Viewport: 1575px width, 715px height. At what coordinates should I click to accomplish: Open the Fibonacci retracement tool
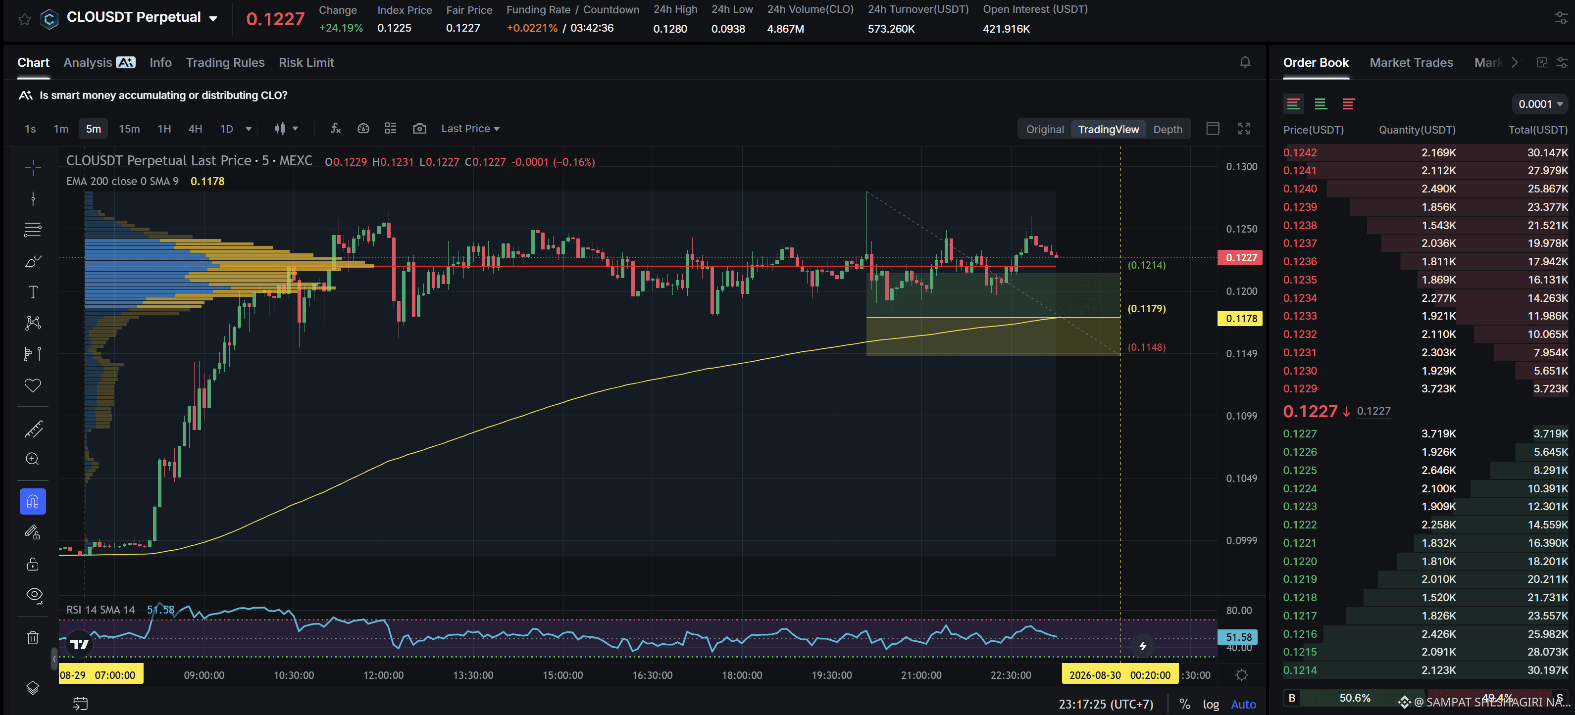tap(33, 230)
